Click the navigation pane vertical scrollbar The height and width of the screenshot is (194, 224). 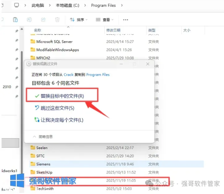click(22, 113)
